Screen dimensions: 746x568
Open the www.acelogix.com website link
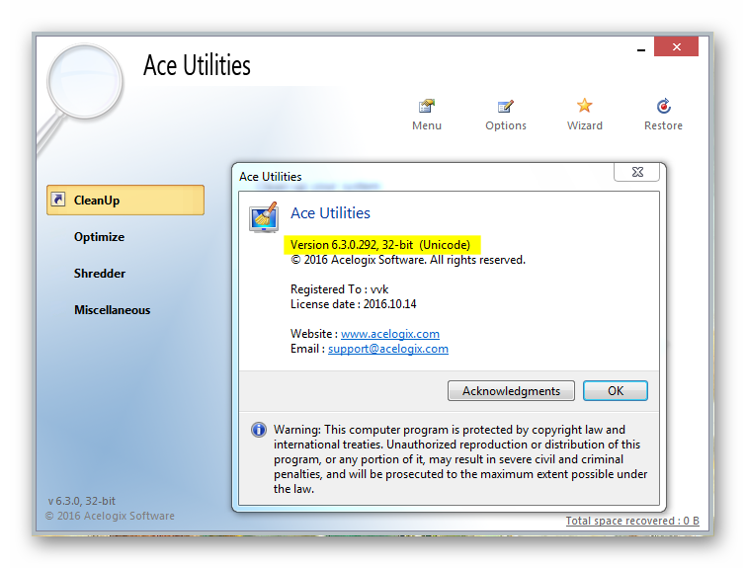pos(390,334)
